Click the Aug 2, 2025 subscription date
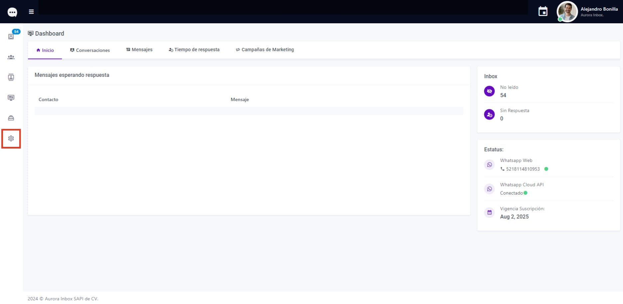This screenshot has height=304, width=623. (x=514, y=217)
